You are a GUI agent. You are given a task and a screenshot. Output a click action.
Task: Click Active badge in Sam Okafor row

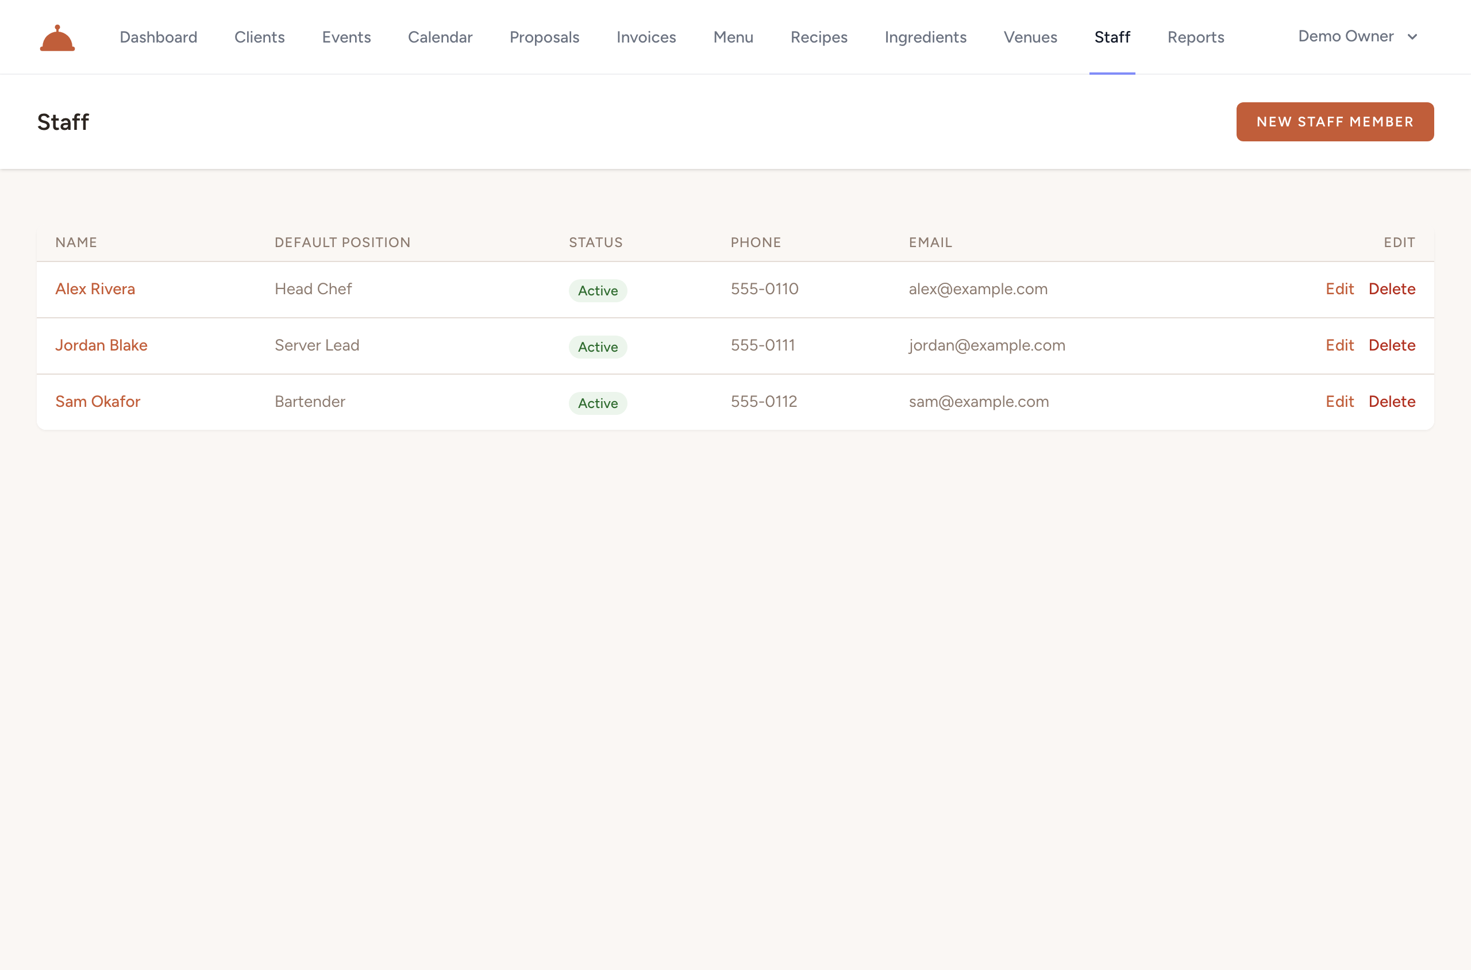tap(598, 403)
